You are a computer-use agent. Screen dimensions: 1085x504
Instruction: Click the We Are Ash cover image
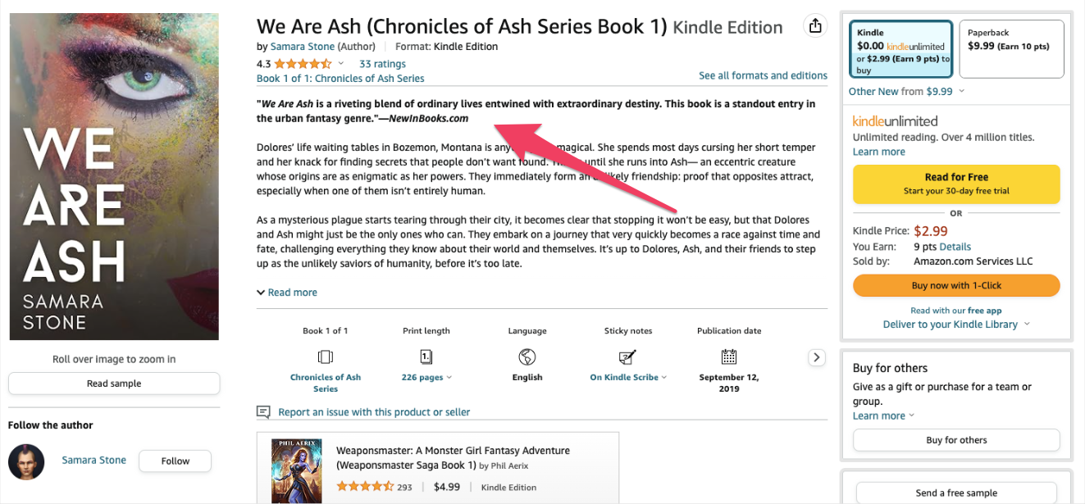113,175
